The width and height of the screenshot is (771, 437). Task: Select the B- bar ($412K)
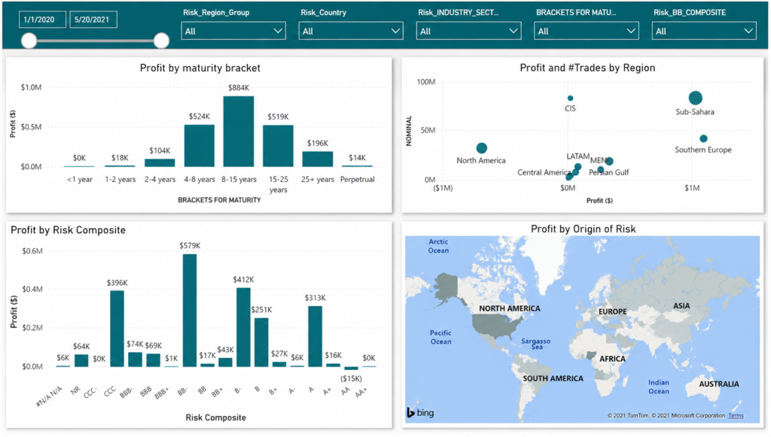243,327
